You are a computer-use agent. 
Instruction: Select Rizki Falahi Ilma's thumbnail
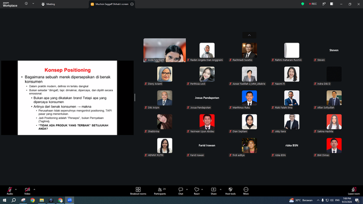[x=292, y=98]
